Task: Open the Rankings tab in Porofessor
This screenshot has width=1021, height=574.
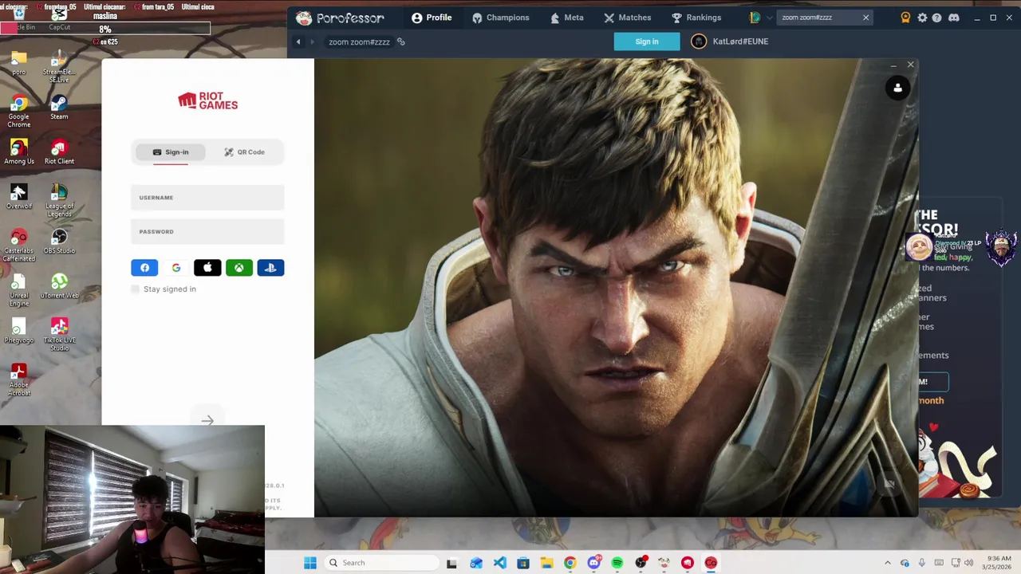Action: click(696, 18)
